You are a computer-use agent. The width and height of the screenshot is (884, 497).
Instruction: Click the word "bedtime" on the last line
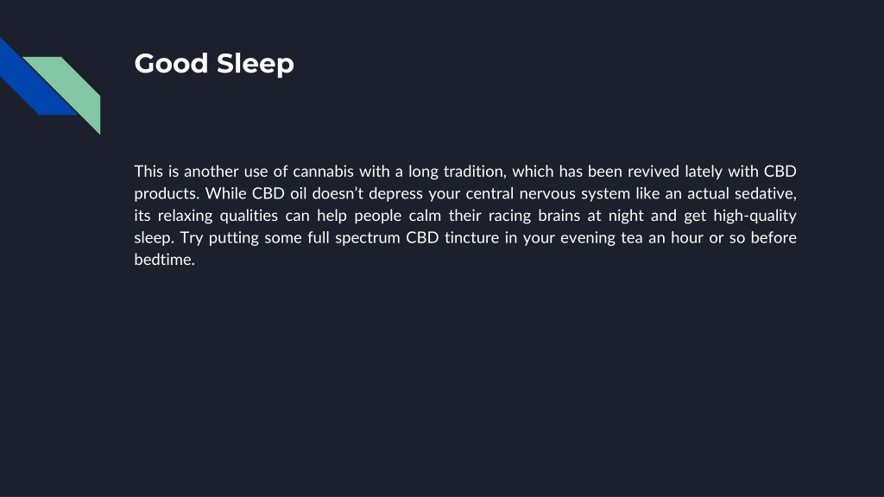(164, 259)
